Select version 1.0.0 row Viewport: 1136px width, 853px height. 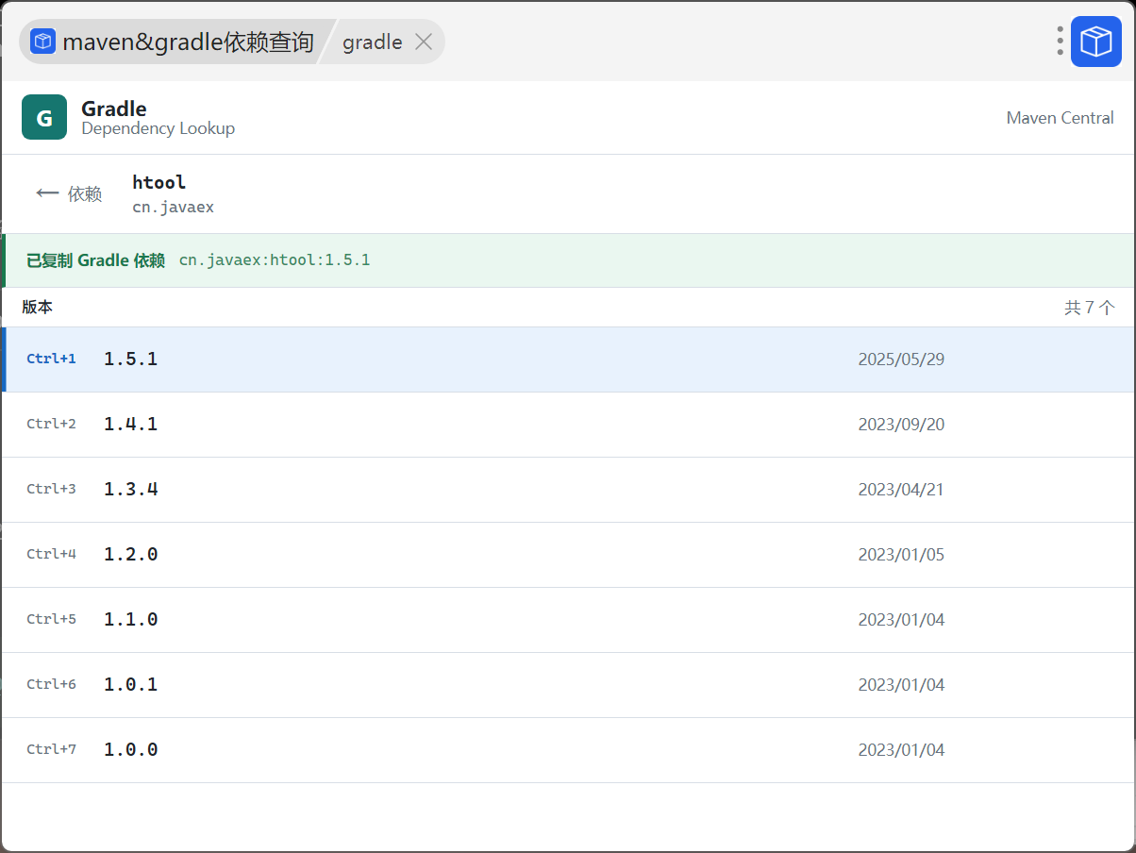pos(568,750)
